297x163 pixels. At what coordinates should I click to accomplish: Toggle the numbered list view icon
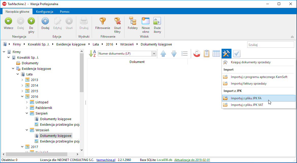(184, 54)
